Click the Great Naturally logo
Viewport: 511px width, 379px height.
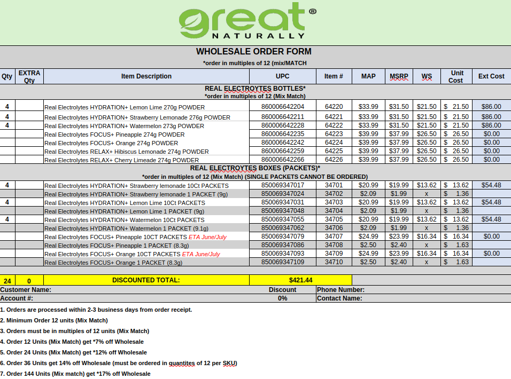pos(247,21)
